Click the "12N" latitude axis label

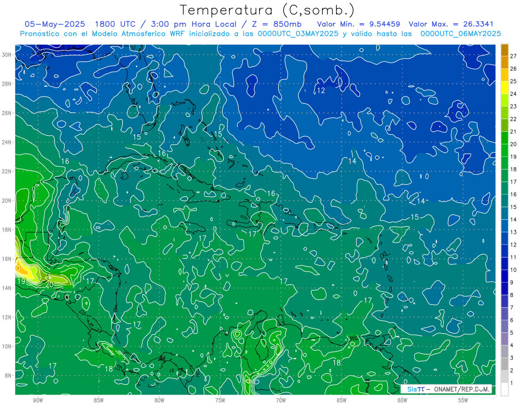[7, 317]
